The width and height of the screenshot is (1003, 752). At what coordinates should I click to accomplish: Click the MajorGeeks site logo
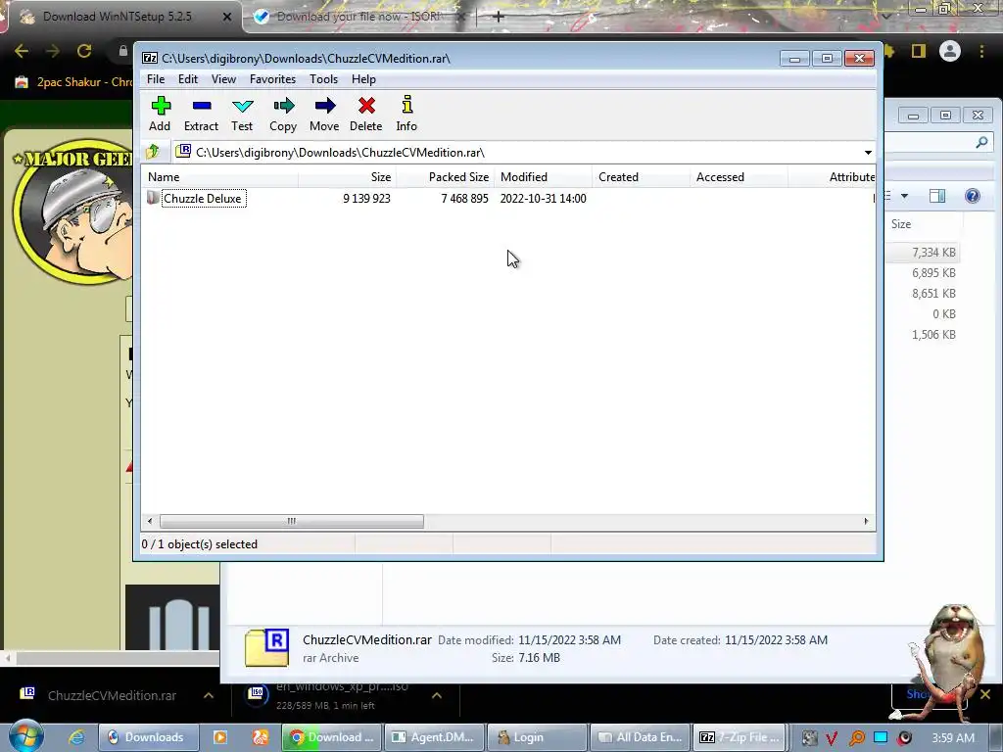click(x=72, y=211)
